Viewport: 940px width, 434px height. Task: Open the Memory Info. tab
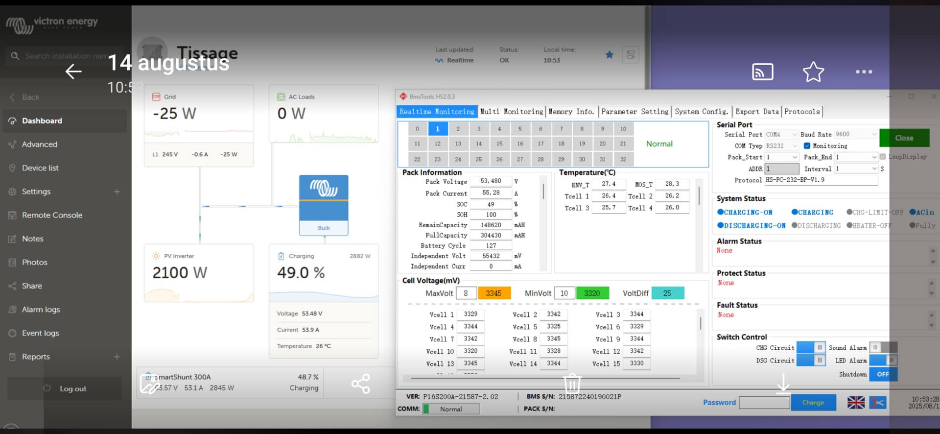(x=571, y=112)
